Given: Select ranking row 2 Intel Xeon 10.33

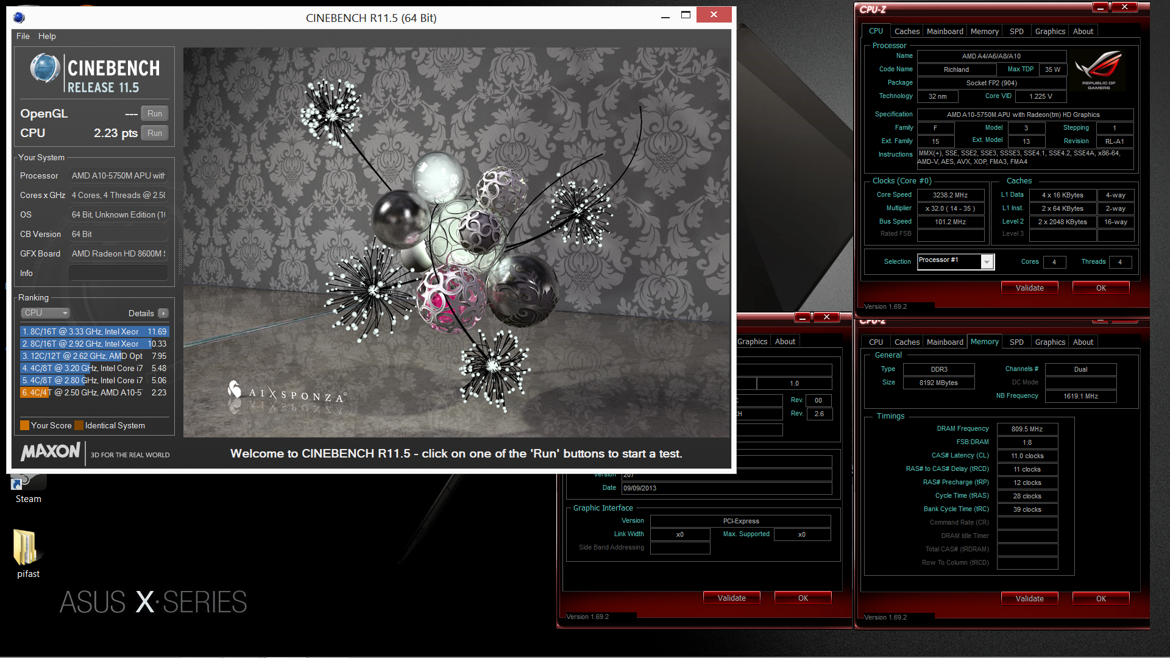Looking at the screenshot, I should (x=94, y=344).
